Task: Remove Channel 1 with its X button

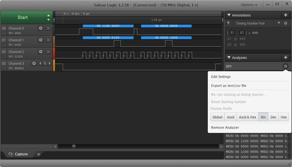Action: [48, 40]
